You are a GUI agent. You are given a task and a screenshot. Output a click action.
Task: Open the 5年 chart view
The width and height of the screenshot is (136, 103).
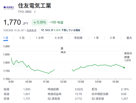click(x=112, y=38)
